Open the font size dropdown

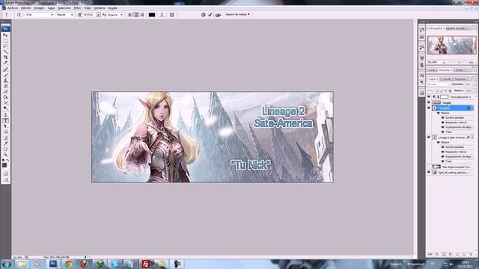98,15
